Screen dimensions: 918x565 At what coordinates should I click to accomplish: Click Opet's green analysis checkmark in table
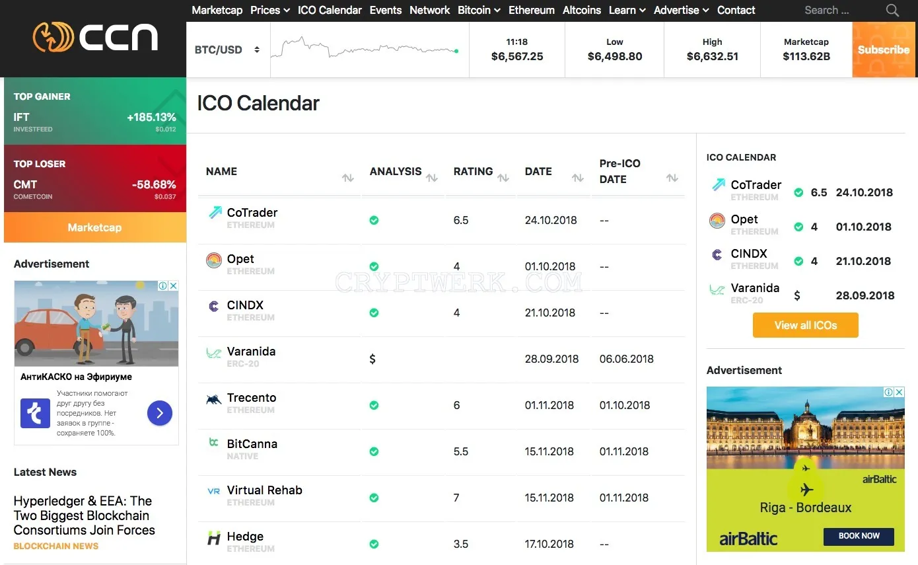(x=374, y=266)
